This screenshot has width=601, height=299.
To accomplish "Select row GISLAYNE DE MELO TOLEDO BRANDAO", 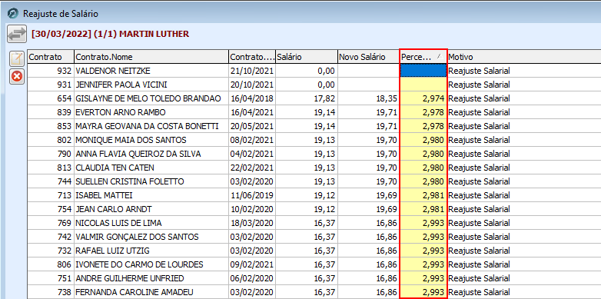I will point(314,98).
